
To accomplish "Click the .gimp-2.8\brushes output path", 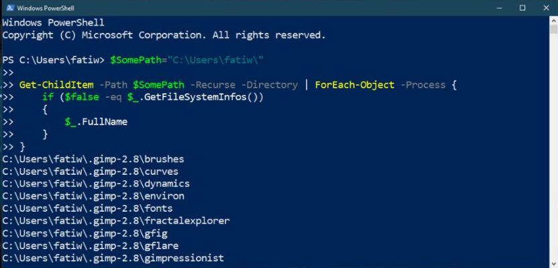I will (93, 159).
